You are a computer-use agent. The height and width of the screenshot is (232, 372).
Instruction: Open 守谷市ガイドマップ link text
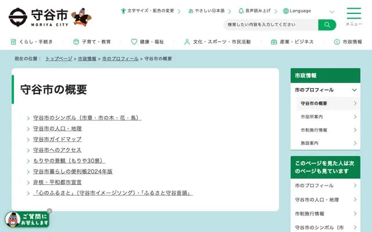(x=57, y=139)
